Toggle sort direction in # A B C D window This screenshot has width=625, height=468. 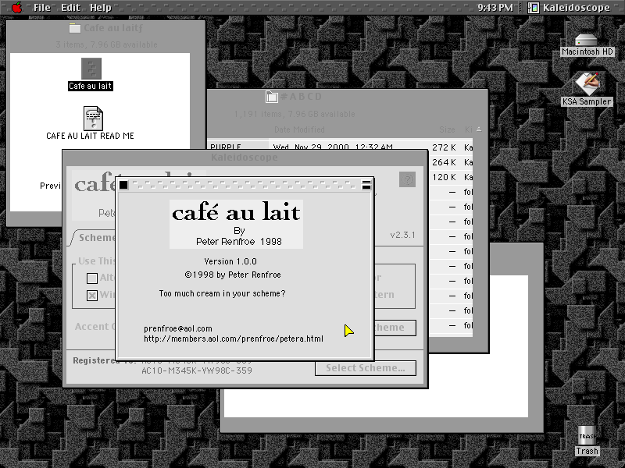point(479,129)
